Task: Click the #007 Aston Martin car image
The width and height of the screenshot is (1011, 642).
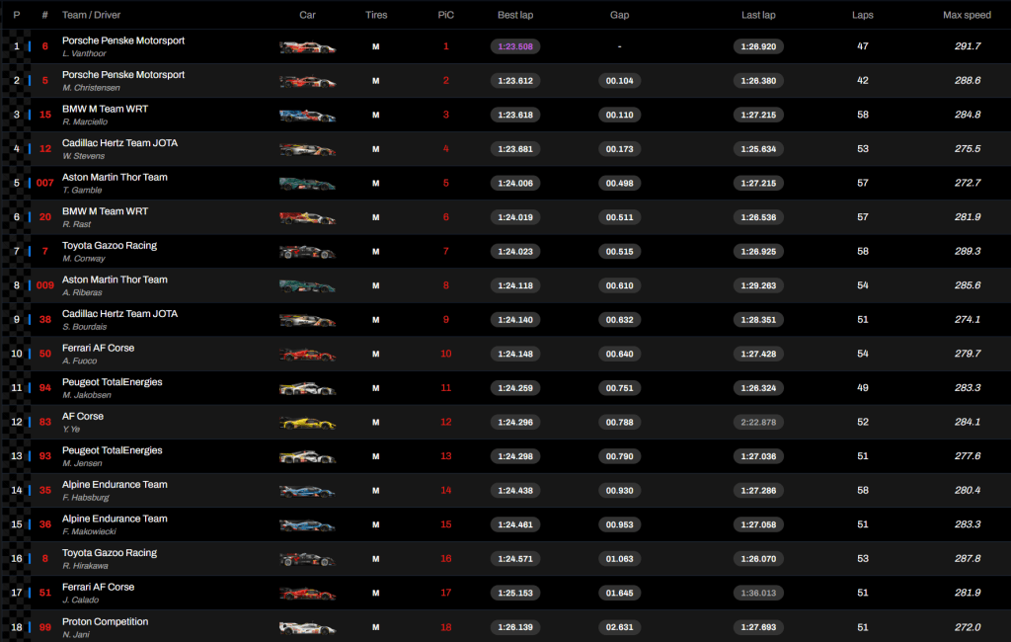Action: pos(308,184)
